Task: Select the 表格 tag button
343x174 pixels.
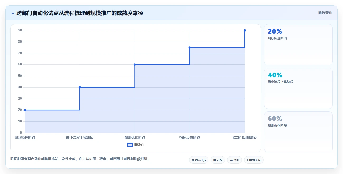Action: tap(218, 160)
